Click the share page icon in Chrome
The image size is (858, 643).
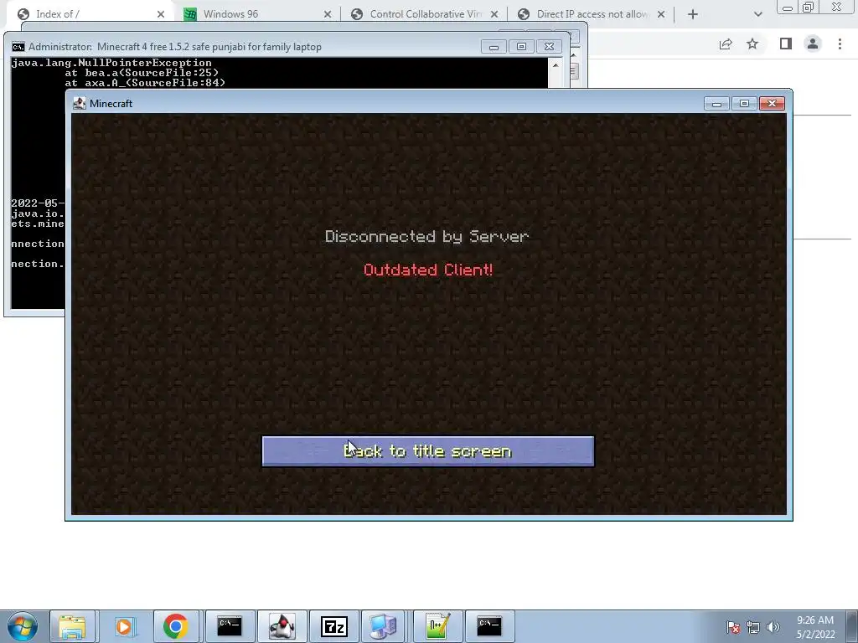tap(726, 44)
